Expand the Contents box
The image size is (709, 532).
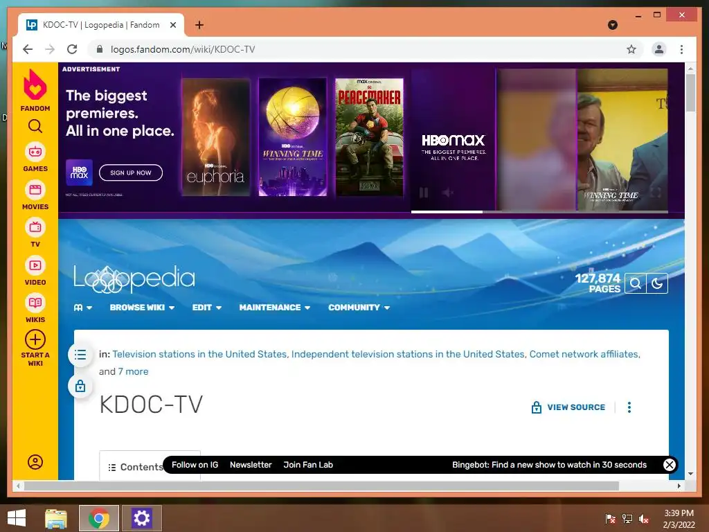pos(135,467)
